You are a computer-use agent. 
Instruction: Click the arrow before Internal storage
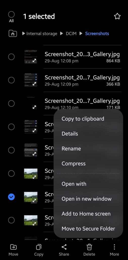pyautogui.click(x=23, y=34)
